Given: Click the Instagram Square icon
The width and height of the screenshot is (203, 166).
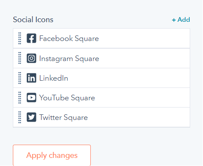Looking at the screenshot, I should pyautogui.click(x=31, y=58).
